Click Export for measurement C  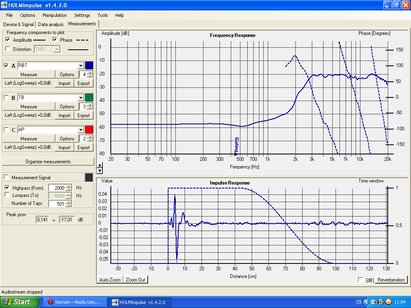[83, 148]
